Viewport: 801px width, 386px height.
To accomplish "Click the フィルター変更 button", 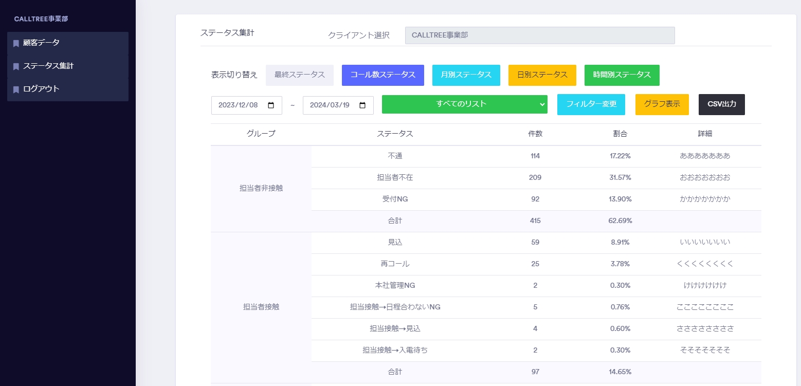I will click(591, 104).
